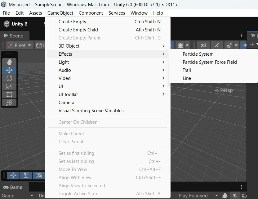Viewport: 258px width, 199px height.
Task: Toggle 2D mode in Scene view
Action: [x=203, y=45]
